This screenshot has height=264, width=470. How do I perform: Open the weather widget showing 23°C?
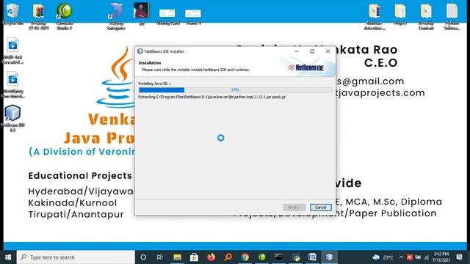click(x=383, y=257)
